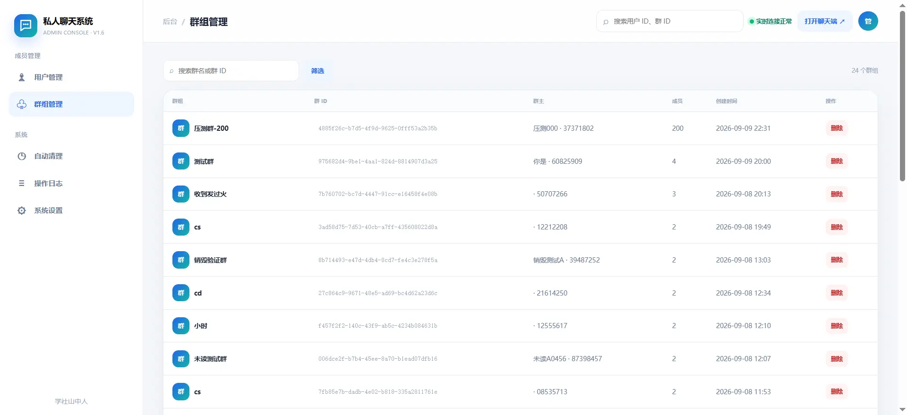Click the scrollbar's up arrow
This screenshot has height=415, width=907.
902,5
